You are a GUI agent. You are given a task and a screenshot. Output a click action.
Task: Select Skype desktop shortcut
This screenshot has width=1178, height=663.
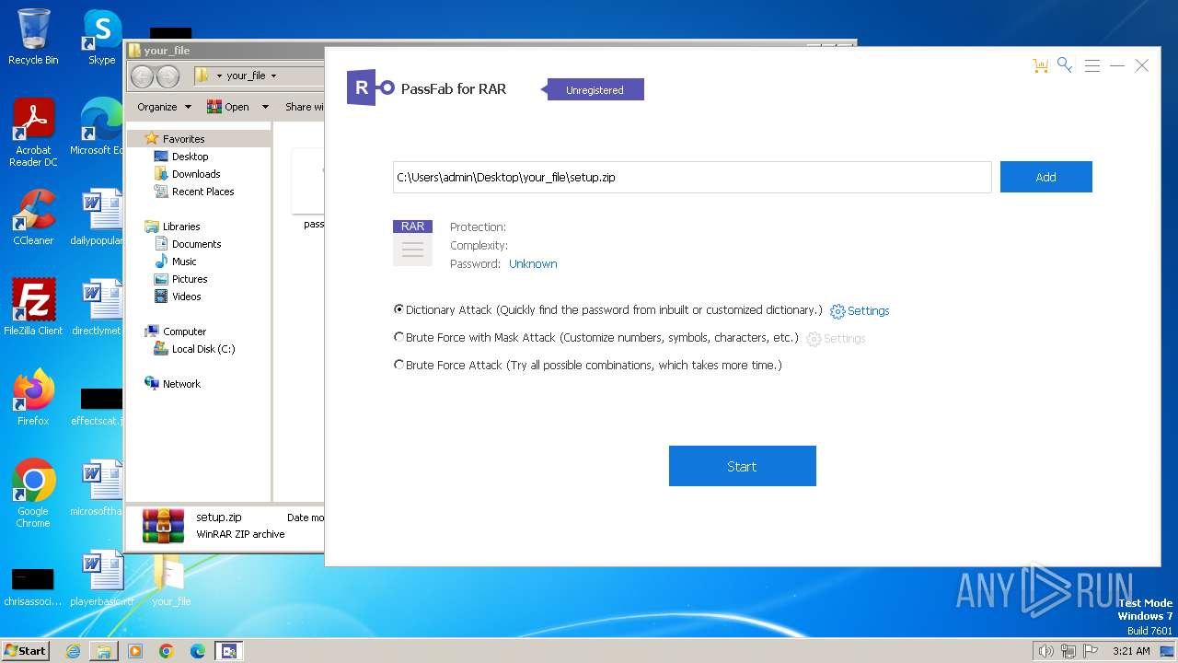[x=101, y=37]
